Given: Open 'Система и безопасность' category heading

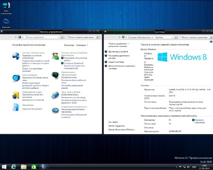Looking at the screenshot, I should [33, 53].
